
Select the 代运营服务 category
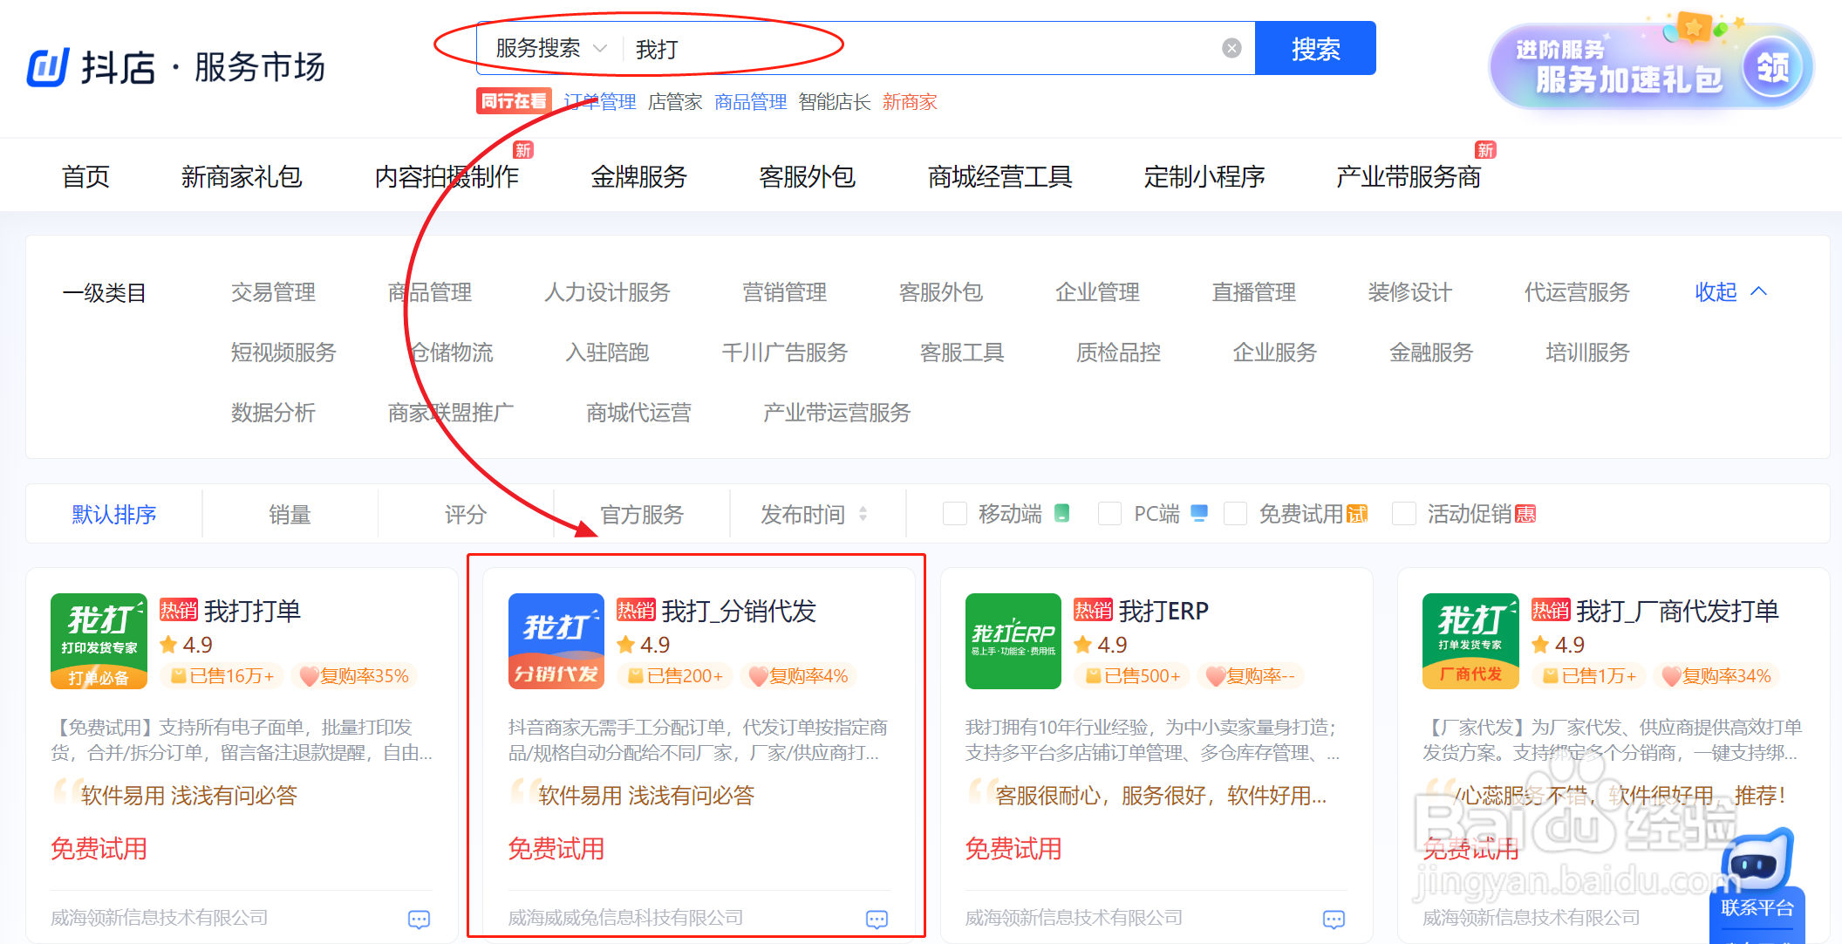[x=1577, y=292]
